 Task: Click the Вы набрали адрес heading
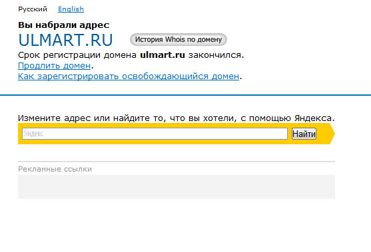click(x=64, y=25)
